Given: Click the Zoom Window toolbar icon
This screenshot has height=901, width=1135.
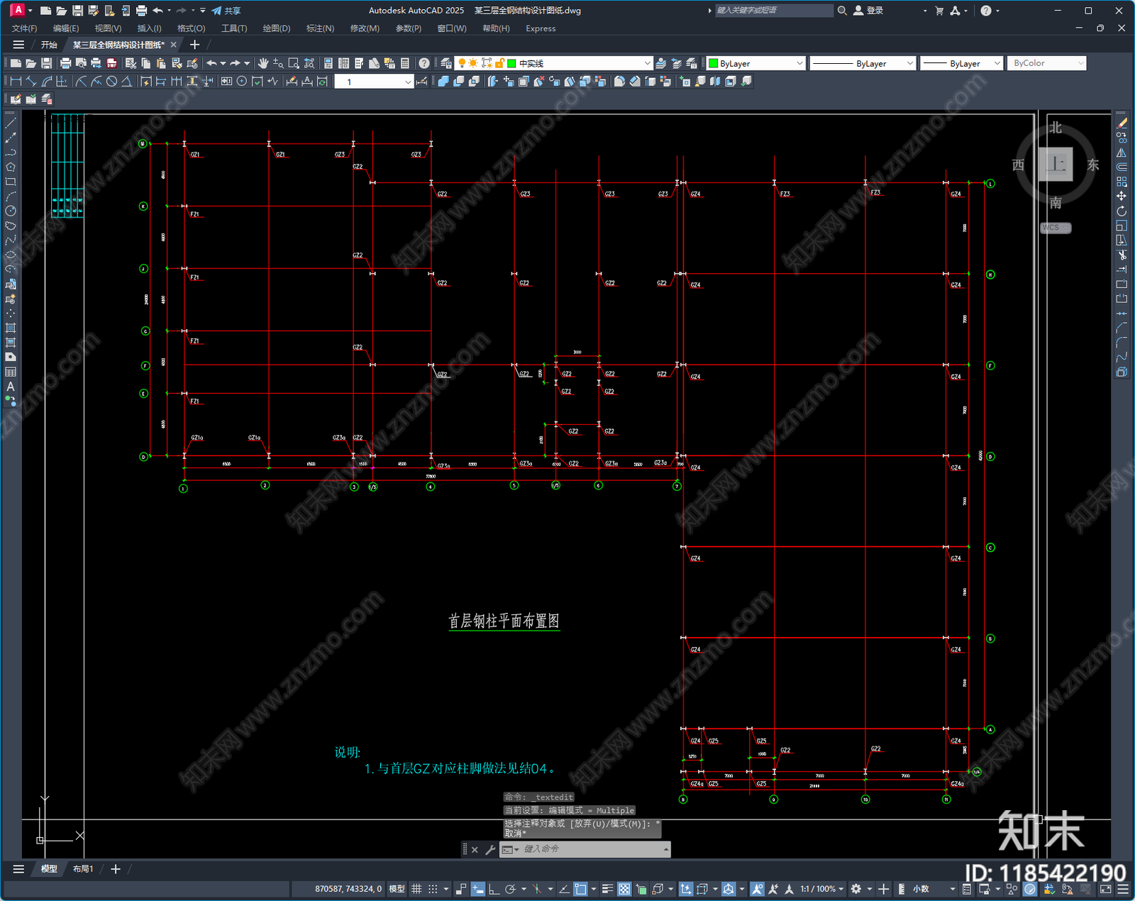Looking at the screenshot, I should point(294,63).
